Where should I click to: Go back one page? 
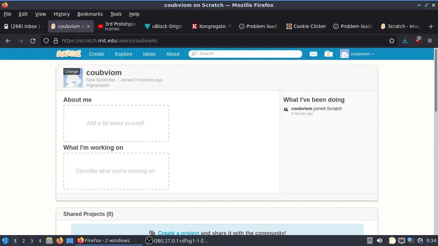8,41
